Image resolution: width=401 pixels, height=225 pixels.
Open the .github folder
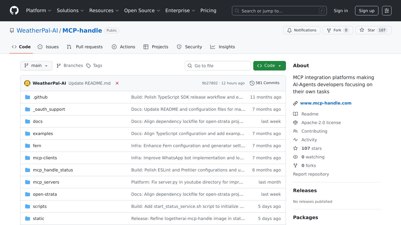tap(40, 97)
